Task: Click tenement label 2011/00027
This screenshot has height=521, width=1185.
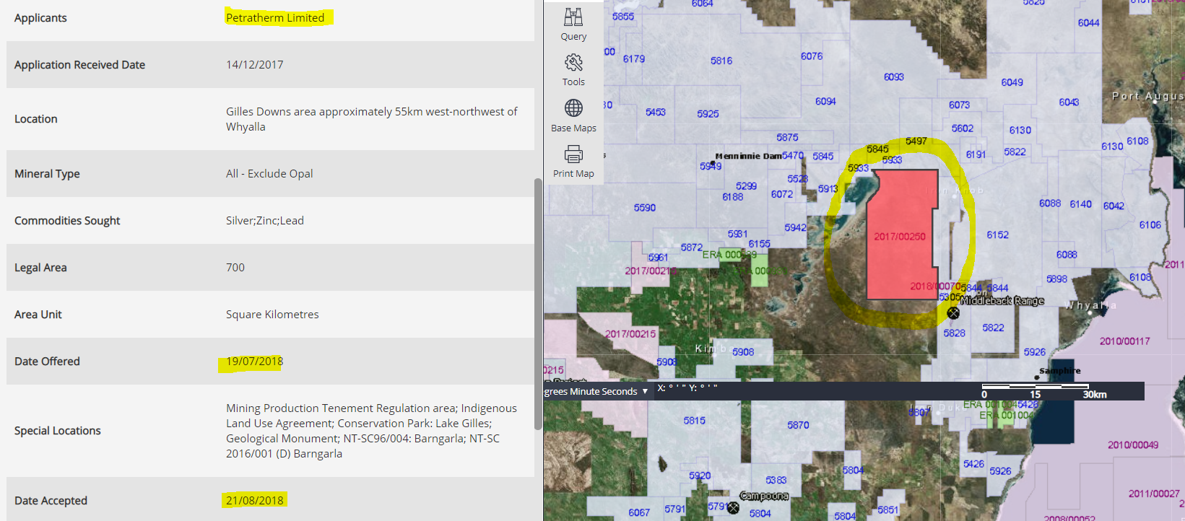Action: tap(1153, 494)
